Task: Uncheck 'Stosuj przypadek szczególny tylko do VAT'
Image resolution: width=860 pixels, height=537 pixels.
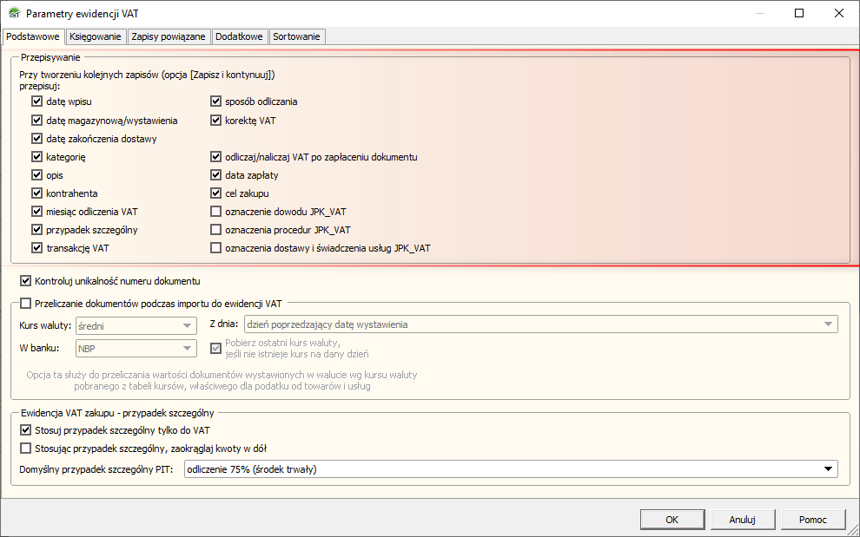Action: click(25, 430)
